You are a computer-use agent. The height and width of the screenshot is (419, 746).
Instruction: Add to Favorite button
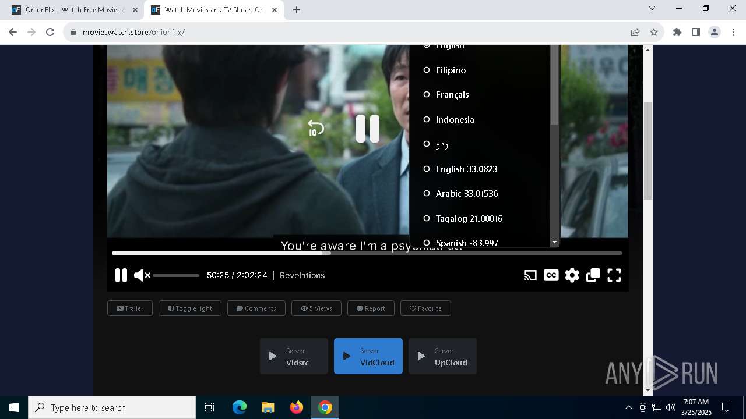point(425,308)
